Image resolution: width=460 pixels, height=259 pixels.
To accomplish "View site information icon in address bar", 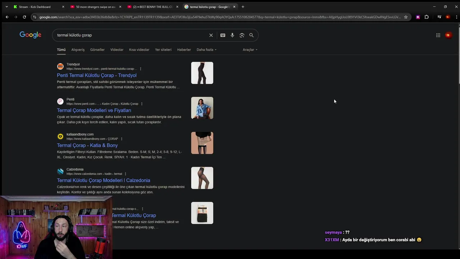I will pos(34,17).
